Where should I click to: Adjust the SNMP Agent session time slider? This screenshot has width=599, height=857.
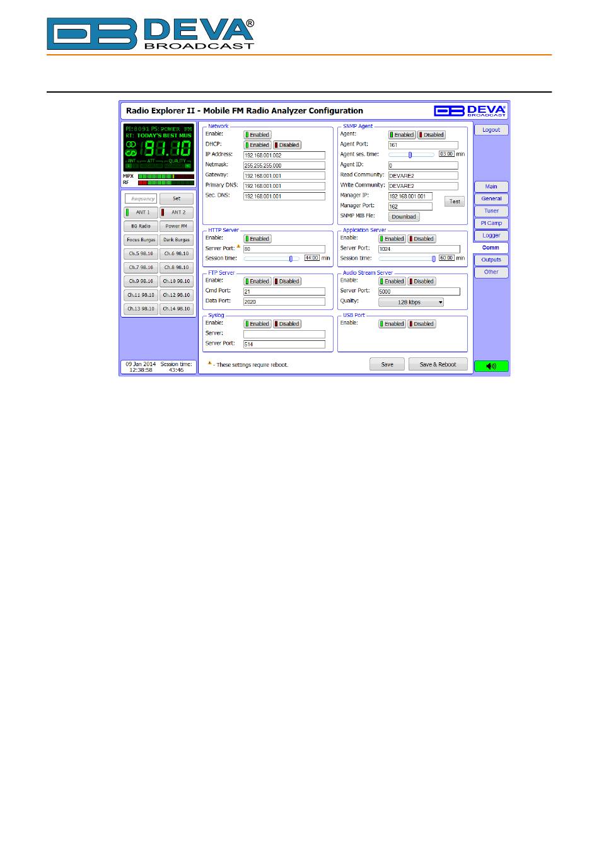tap(410, 154)
